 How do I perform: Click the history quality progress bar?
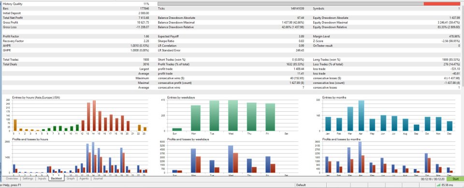[309, 4]
